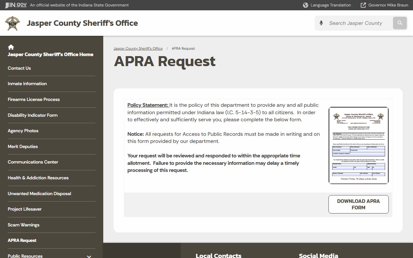413x258 pixels.
Task: Open the APRA form thumbnail image
Action: click(x=358, y=145)
